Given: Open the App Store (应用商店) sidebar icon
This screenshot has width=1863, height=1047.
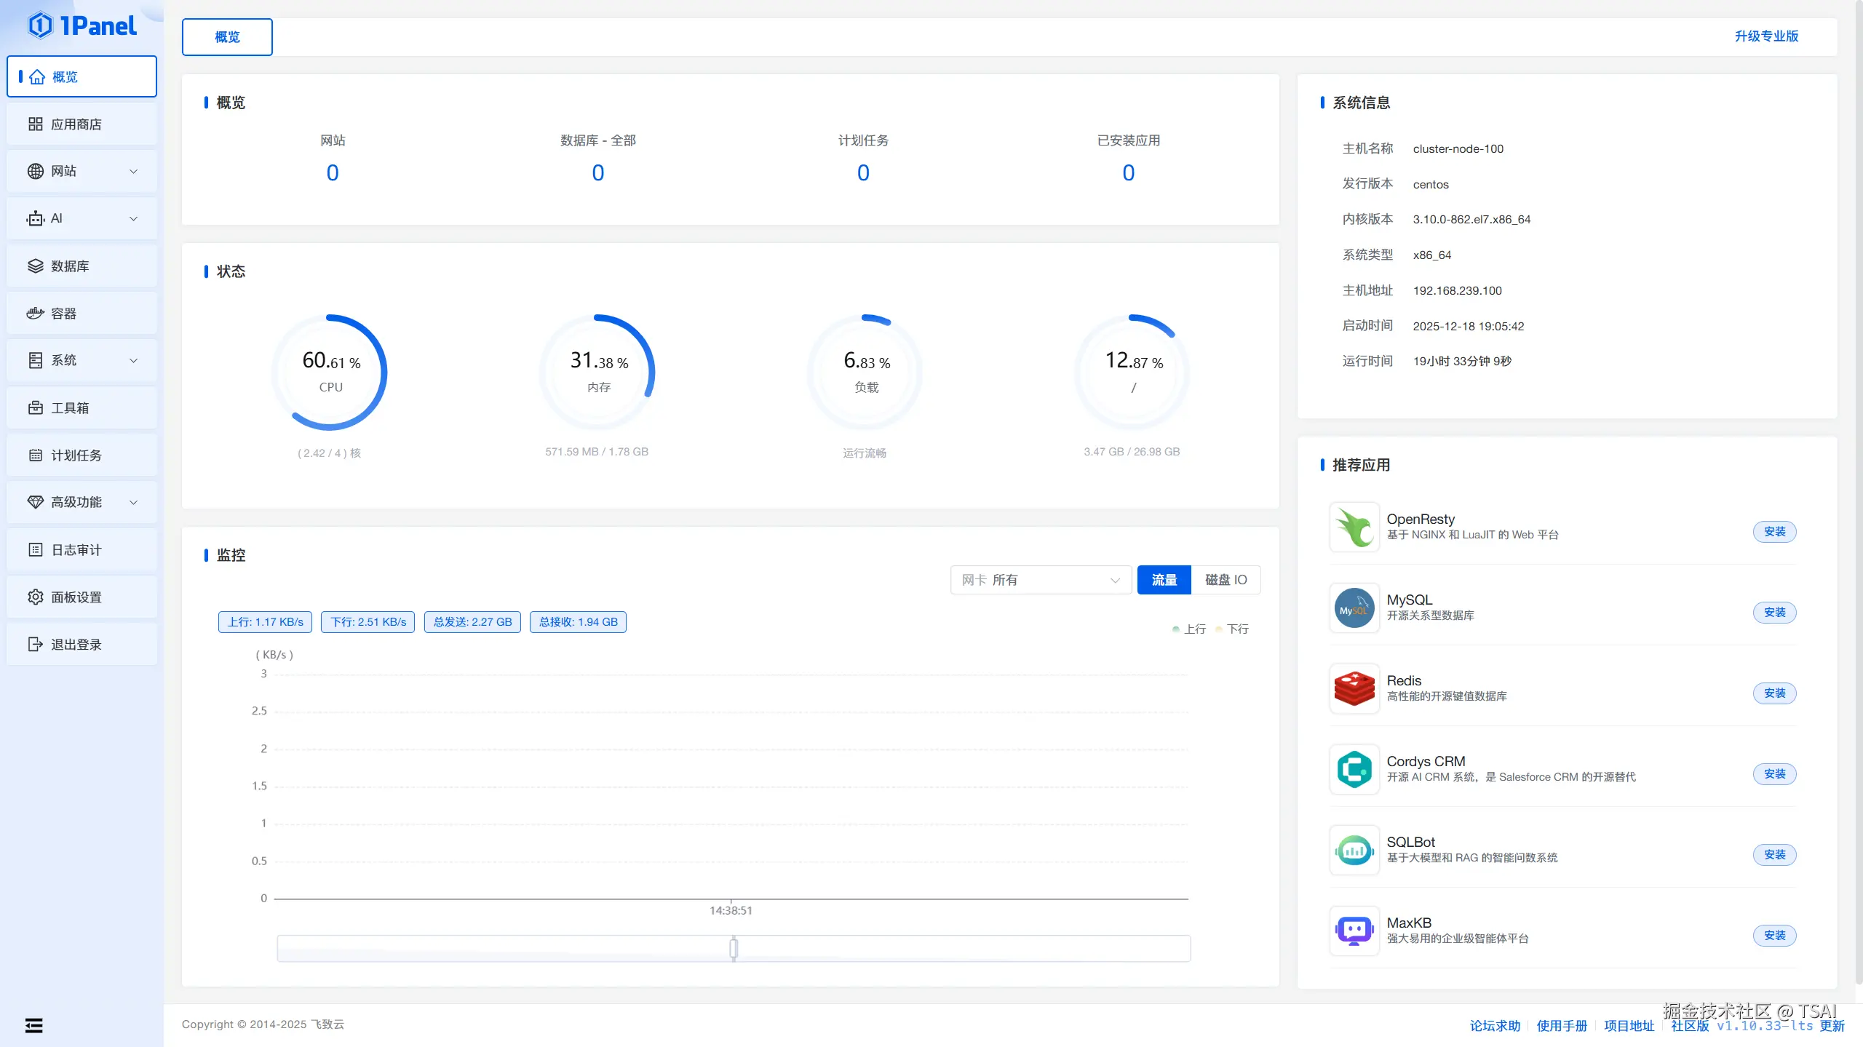Looking at the screenshot, I should (x=35, y=124).
